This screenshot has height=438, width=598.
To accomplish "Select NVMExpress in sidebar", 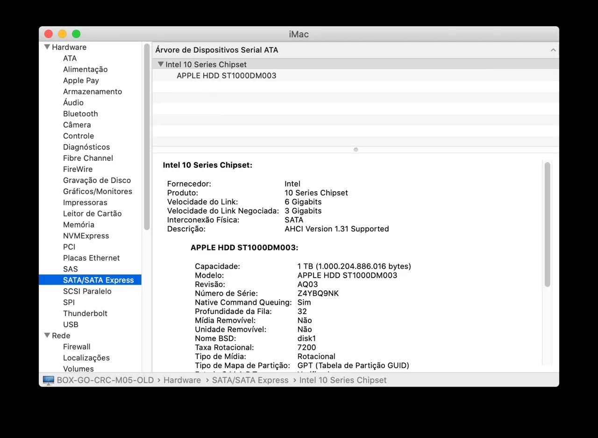I will pos(86,236).
